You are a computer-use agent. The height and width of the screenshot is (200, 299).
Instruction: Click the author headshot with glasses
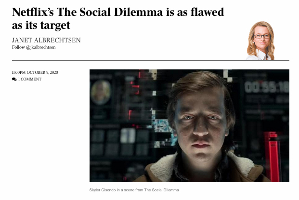point(260,40)
